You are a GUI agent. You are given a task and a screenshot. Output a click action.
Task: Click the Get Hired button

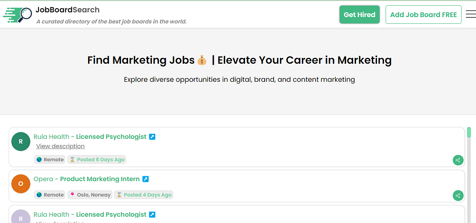[x=359, y=15]
